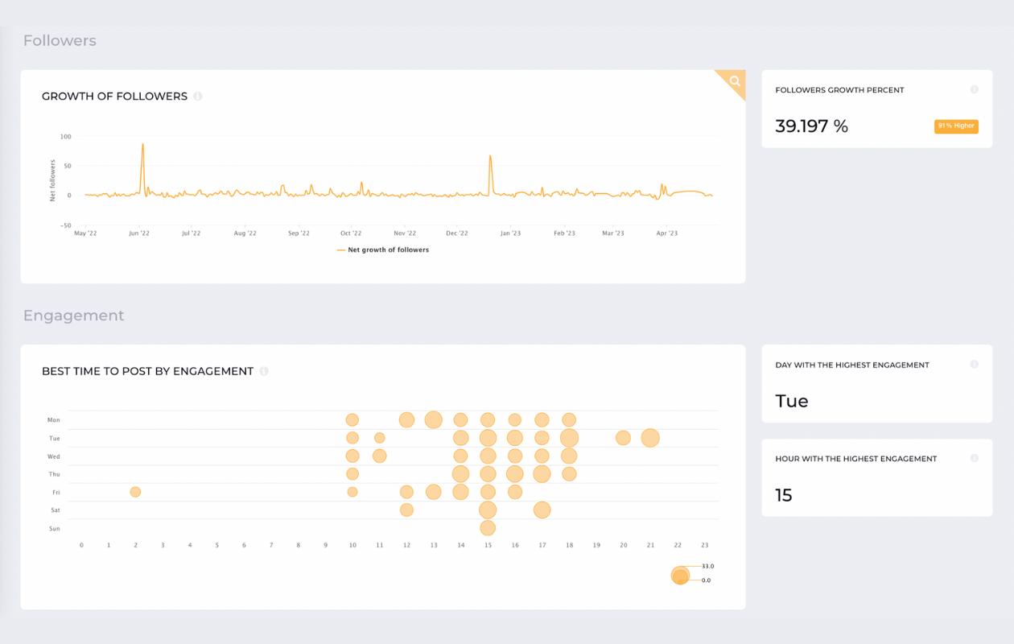This screenshot has height=644, width=1014.
Task: Select the Monday hour 12 engagement bubble
Action: [406, 419]
